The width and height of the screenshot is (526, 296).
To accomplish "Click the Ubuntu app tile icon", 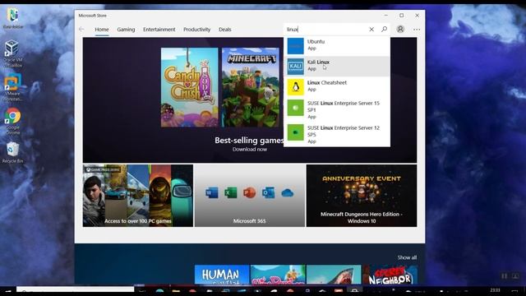I will [296, 46].
